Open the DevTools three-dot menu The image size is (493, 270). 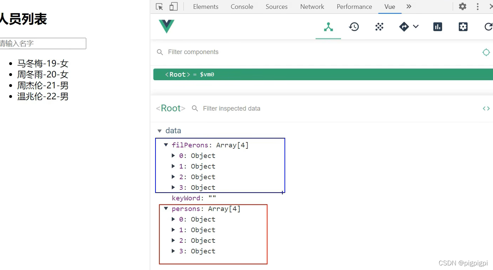(x=477, y=6)
